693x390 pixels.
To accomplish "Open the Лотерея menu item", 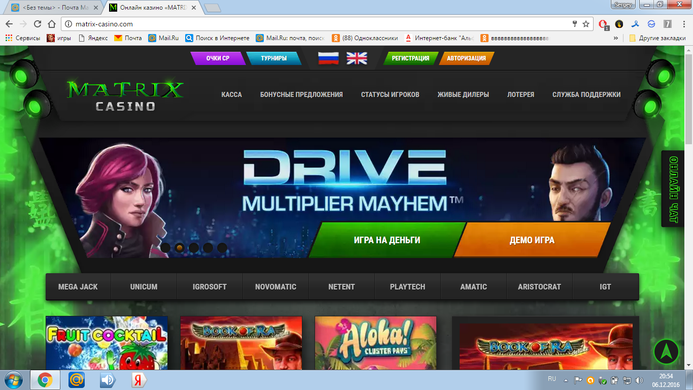I will pos(521,94).
